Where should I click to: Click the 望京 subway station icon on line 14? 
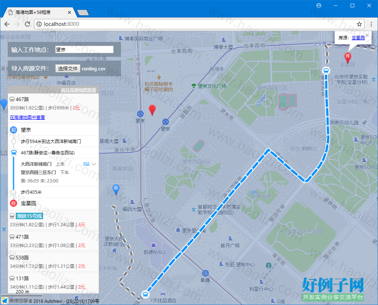(x=140, y=113)
